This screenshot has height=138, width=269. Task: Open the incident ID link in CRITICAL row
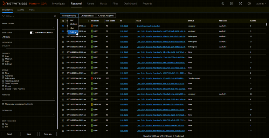124,78
